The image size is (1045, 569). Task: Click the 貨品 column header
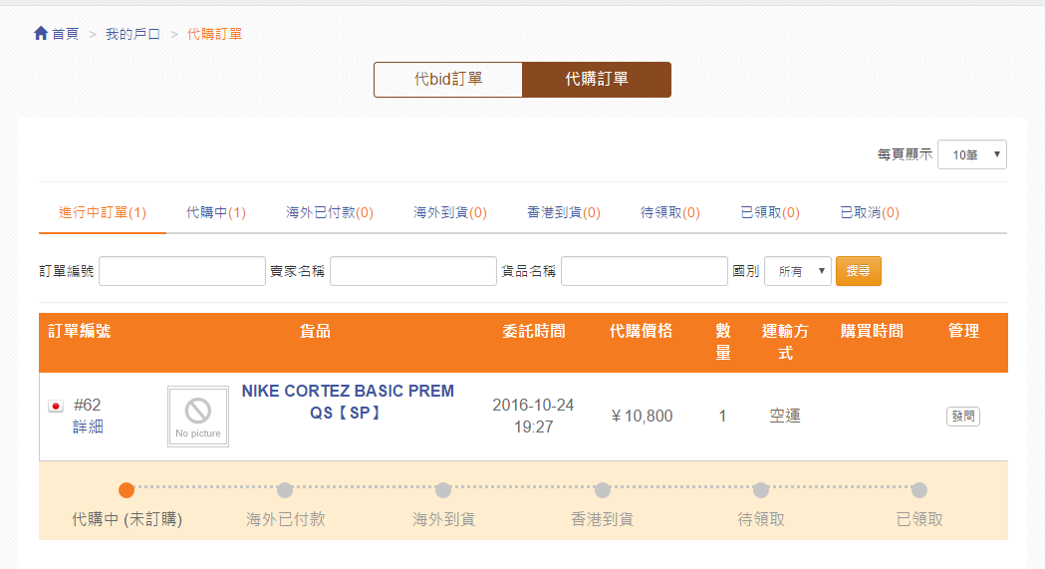315,331
